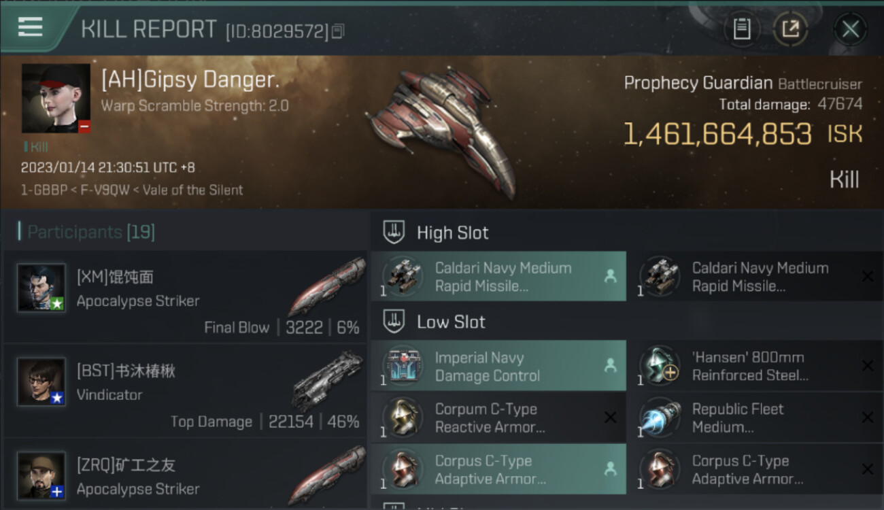Open the hamburger menu icon

[31, 27]
